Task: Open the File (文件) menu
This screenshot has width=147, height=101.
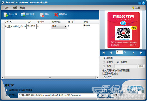Action: click(7, 7)
